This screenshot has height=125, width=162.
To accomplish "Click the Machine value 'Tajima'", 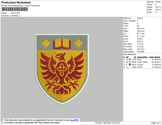I will pos(140,18).
